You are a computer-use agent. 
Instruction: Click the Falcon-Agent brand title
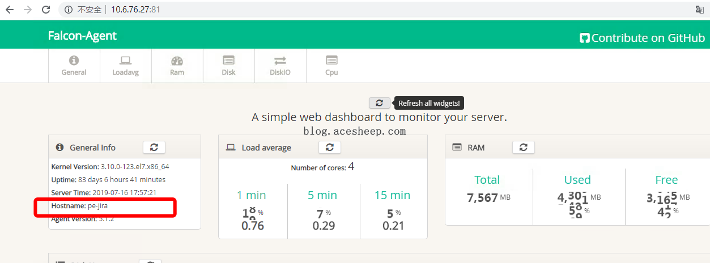click(x=82, y=36)
